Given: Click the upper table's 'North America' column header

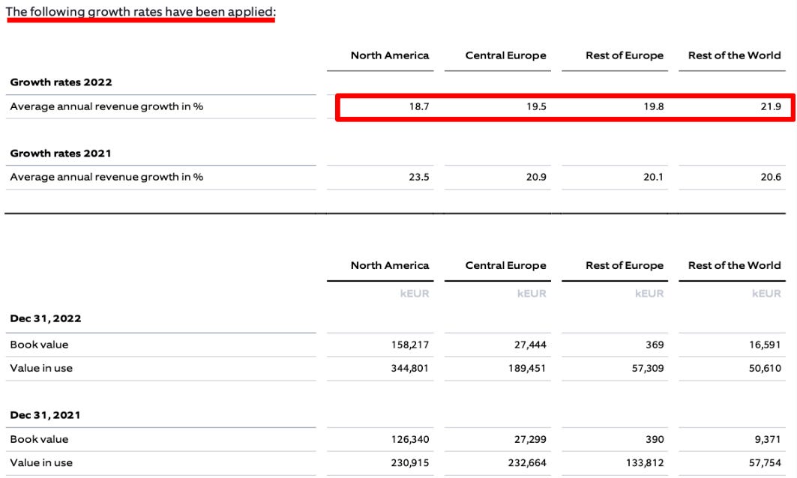Looking at the screenshot, I should 390,55.
